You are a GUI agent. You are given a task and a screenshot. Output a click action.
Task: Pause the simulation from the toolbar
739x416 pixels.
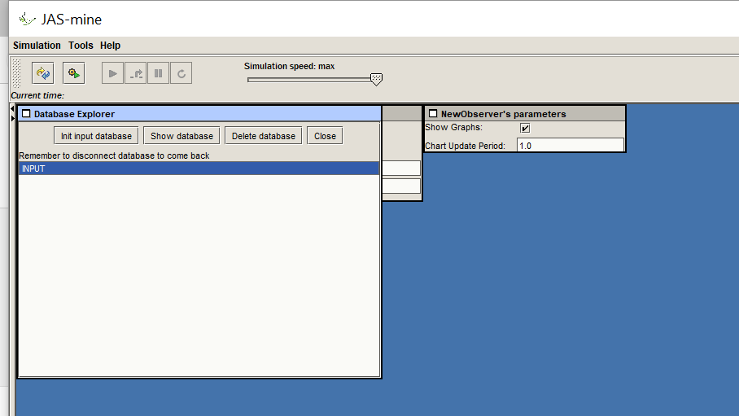click(159, 74)
